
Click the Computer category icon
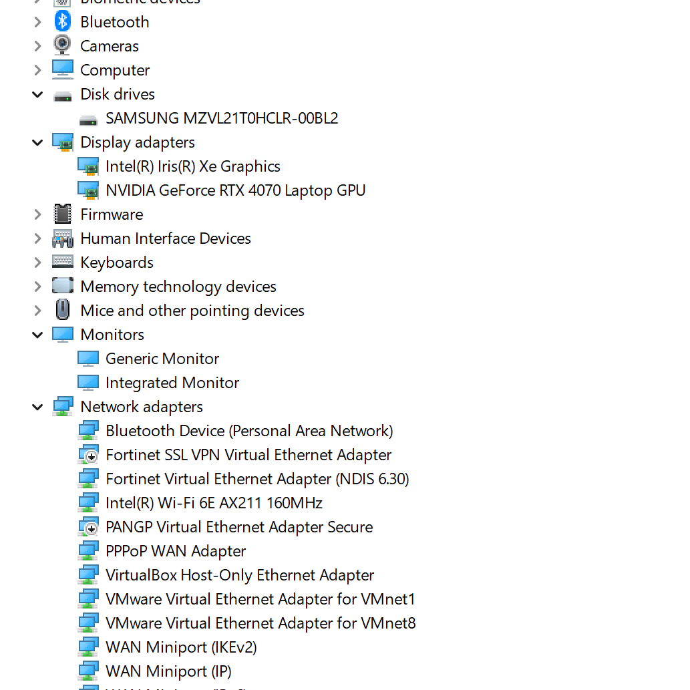point(63,69)
